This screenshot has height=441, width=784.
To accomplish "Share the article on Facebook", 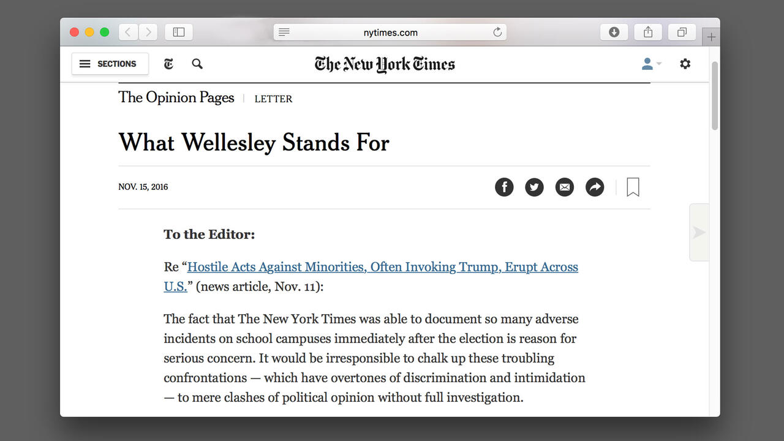I will pyautogui.click(x=504, y=187).
